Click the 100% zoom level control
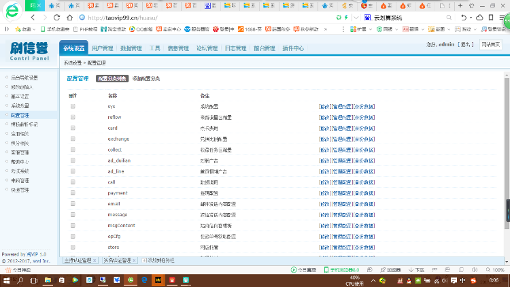The height and width of the screenshot is (287, 510). point(495,270)
